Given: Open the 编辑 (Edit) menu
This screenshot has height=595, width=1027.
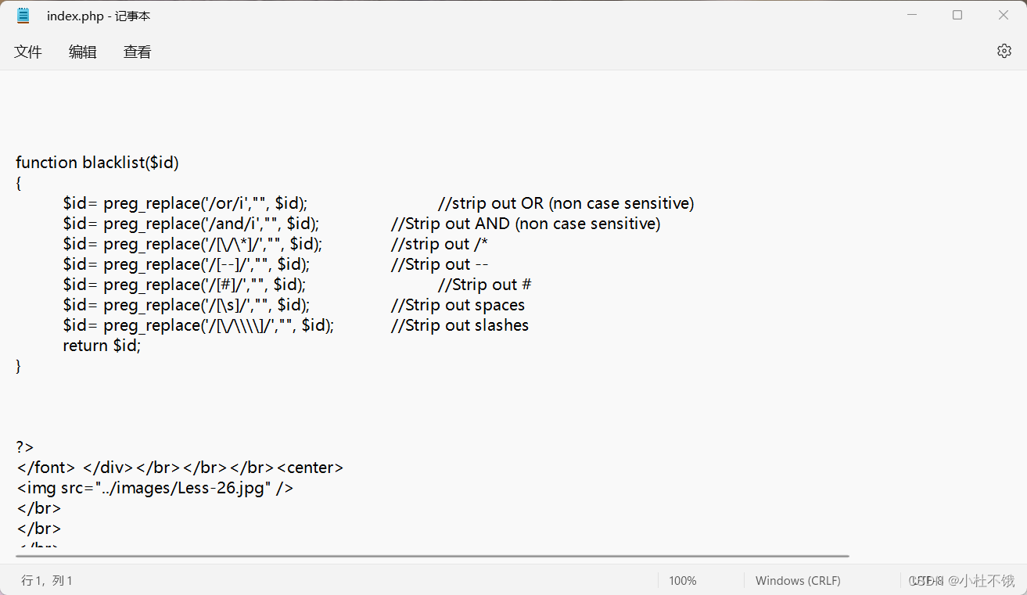Looking at the screenshot, I should (82, 51).
